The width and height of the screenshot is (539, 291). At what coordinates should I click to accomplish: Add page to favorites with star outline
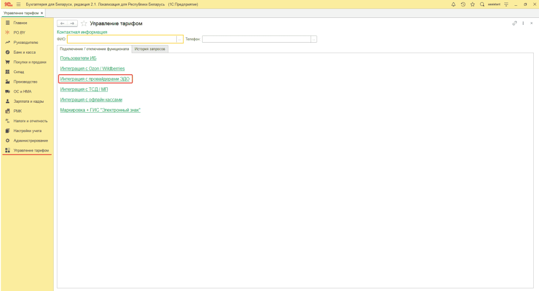pyautogui.click(x=84, y=24)
